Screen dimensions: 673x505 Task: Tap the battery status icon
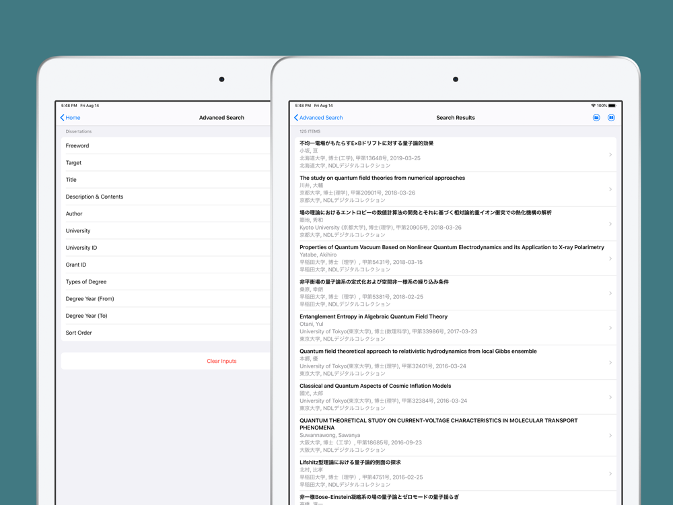coord(612,106)
